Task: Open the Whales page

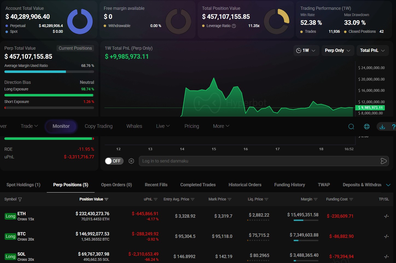Action: pyautogui.click(x=134, y=126)
